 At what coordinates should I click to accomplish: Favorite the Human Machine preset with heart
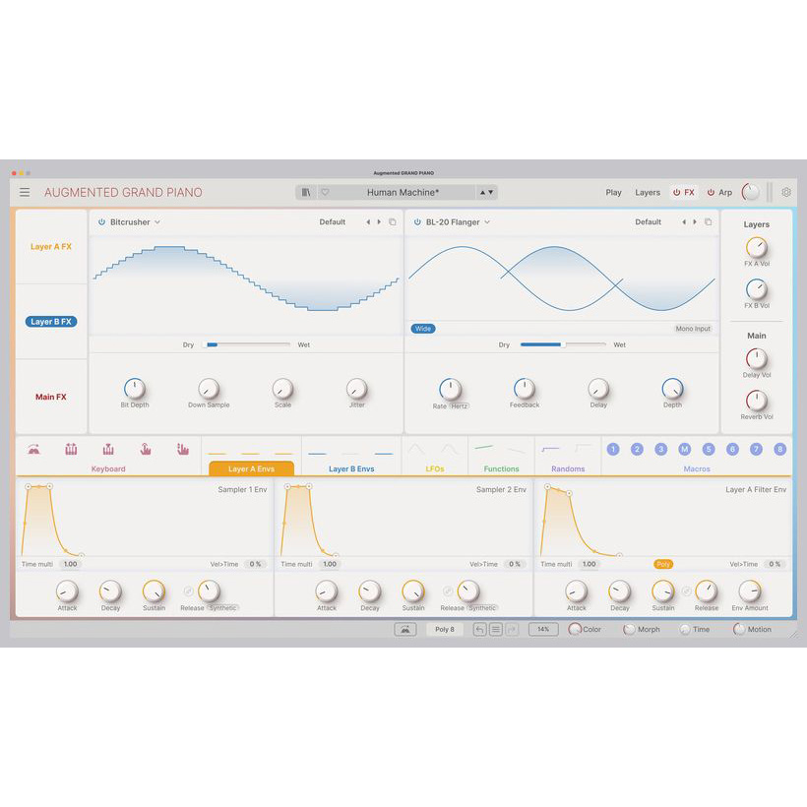pos(325,193)
